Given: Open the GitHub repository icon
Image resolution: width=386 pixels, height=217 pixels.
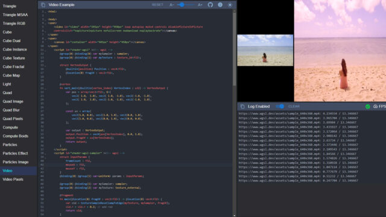Looking at the screenshot, I should [x=210, y=5].
